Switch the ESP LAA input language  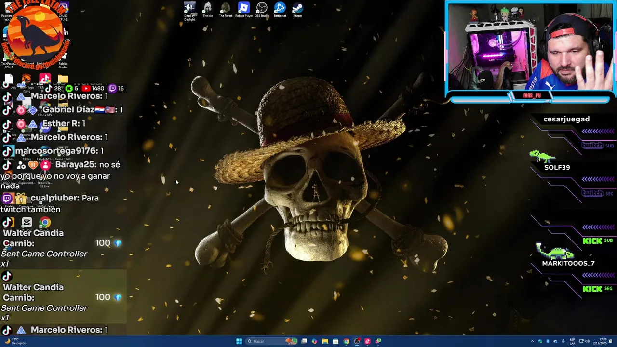[572, 341]
